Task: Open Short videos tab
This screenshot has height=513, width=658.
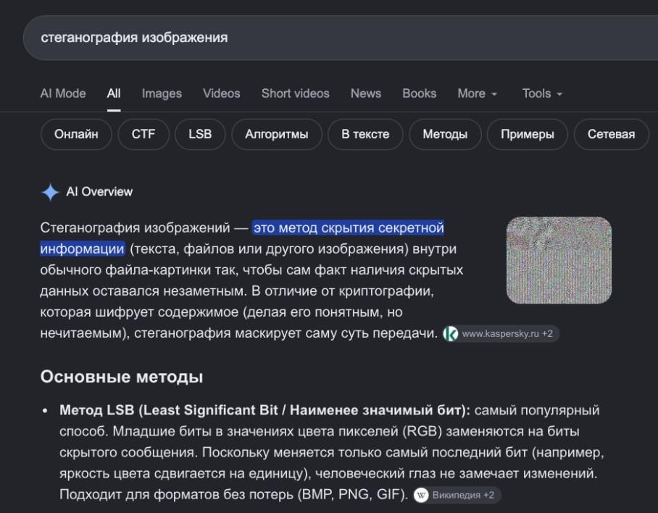Action: pyautogui.click(x=296, y=93)
